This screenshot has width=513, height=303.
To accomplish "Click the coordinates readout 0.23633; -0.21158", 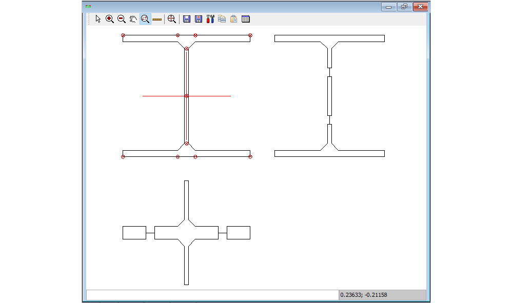I will (x=364, y=295).
